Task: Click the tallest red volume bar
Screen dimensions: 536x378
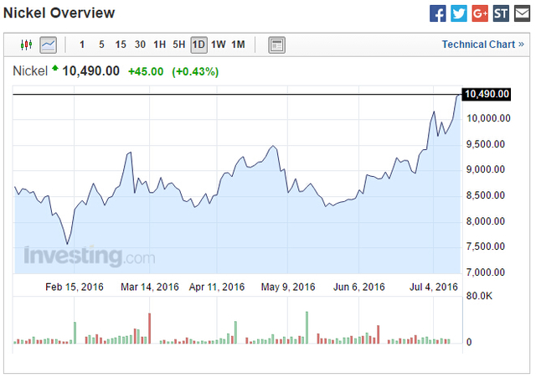Action: [150, 329]
